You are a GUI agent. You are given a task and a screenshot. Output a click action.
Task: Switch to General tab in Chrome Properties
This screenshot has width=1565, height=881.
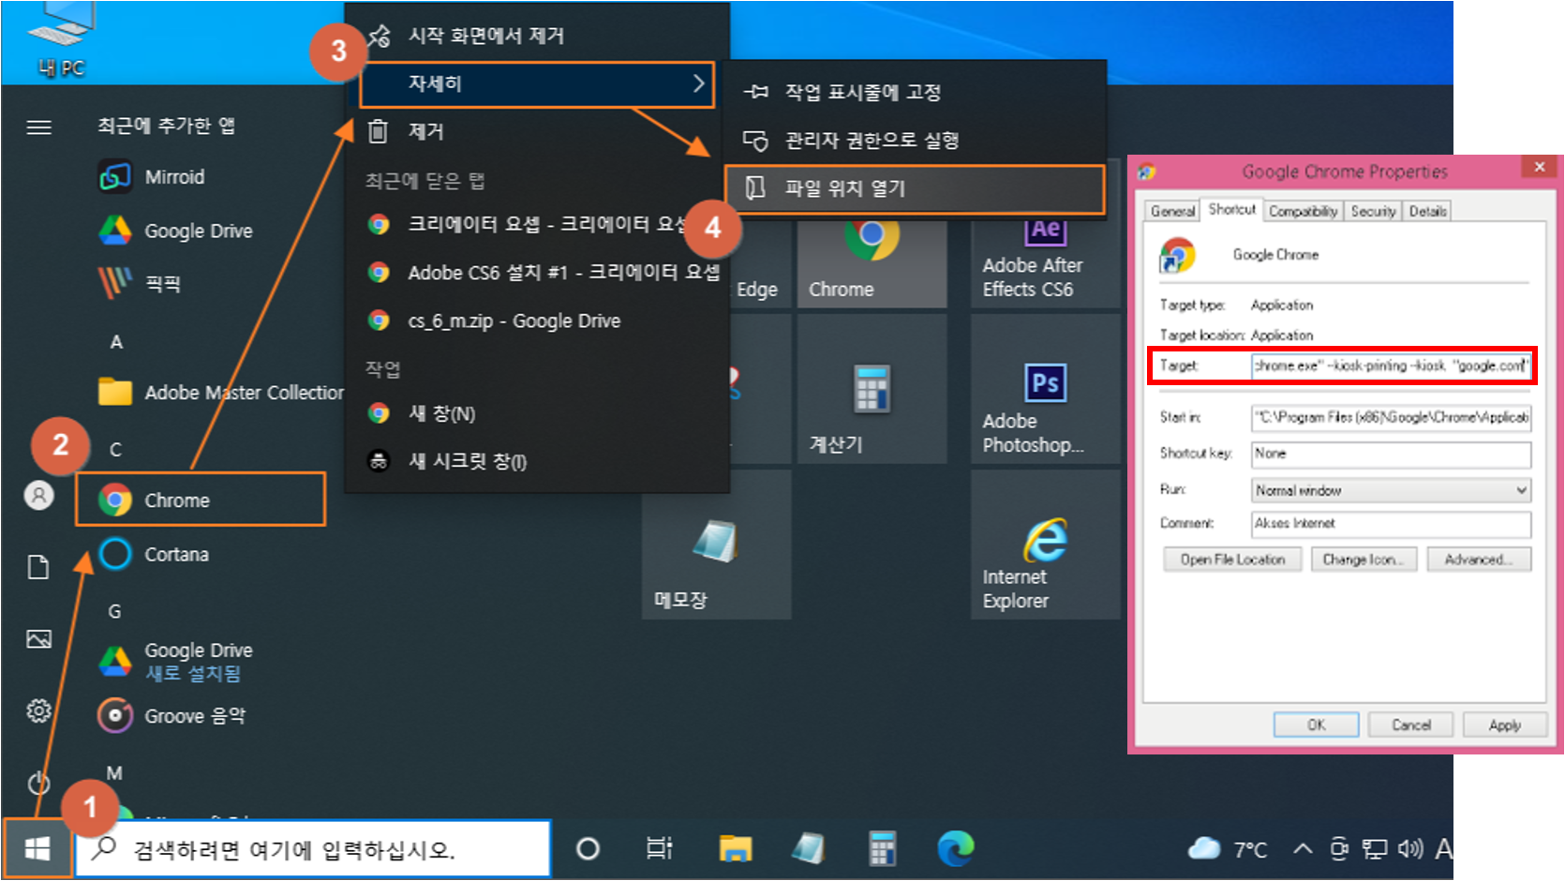tap(1172, 211)
